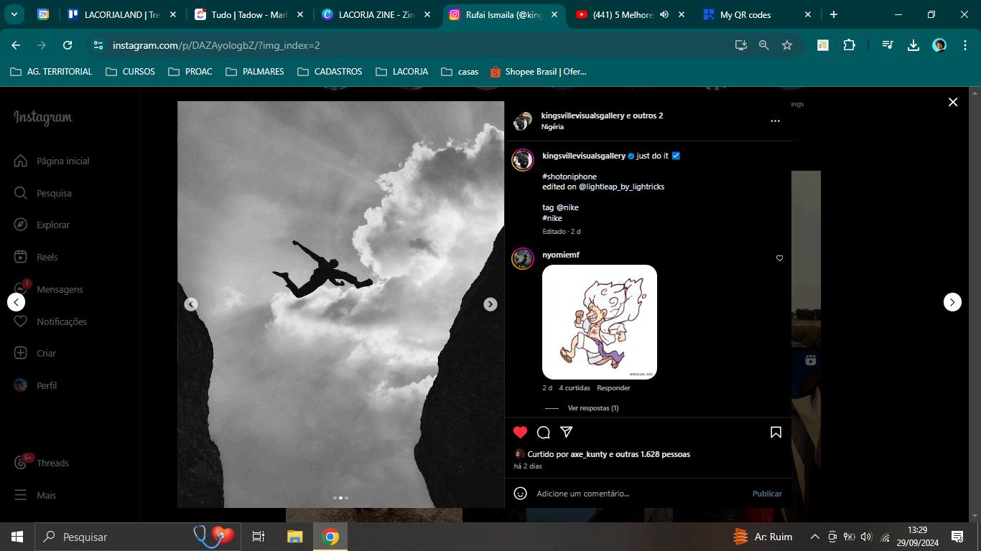Screen dimensions: 981x551
Task: Show the next image in the carousel
Action: (x=490, y=304)
